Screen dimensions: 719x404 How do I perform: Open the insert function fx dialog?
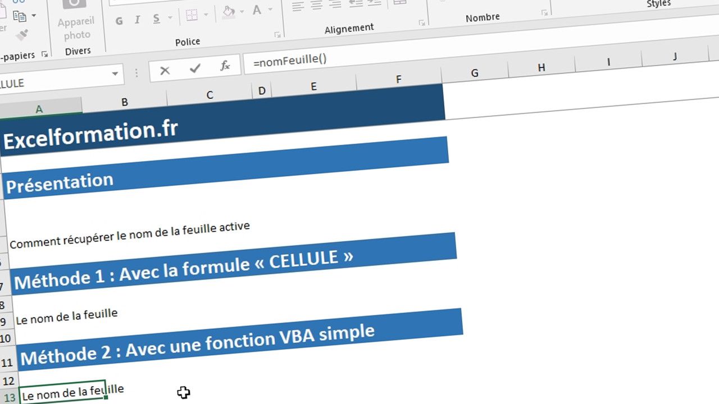[x=225, y=66]
